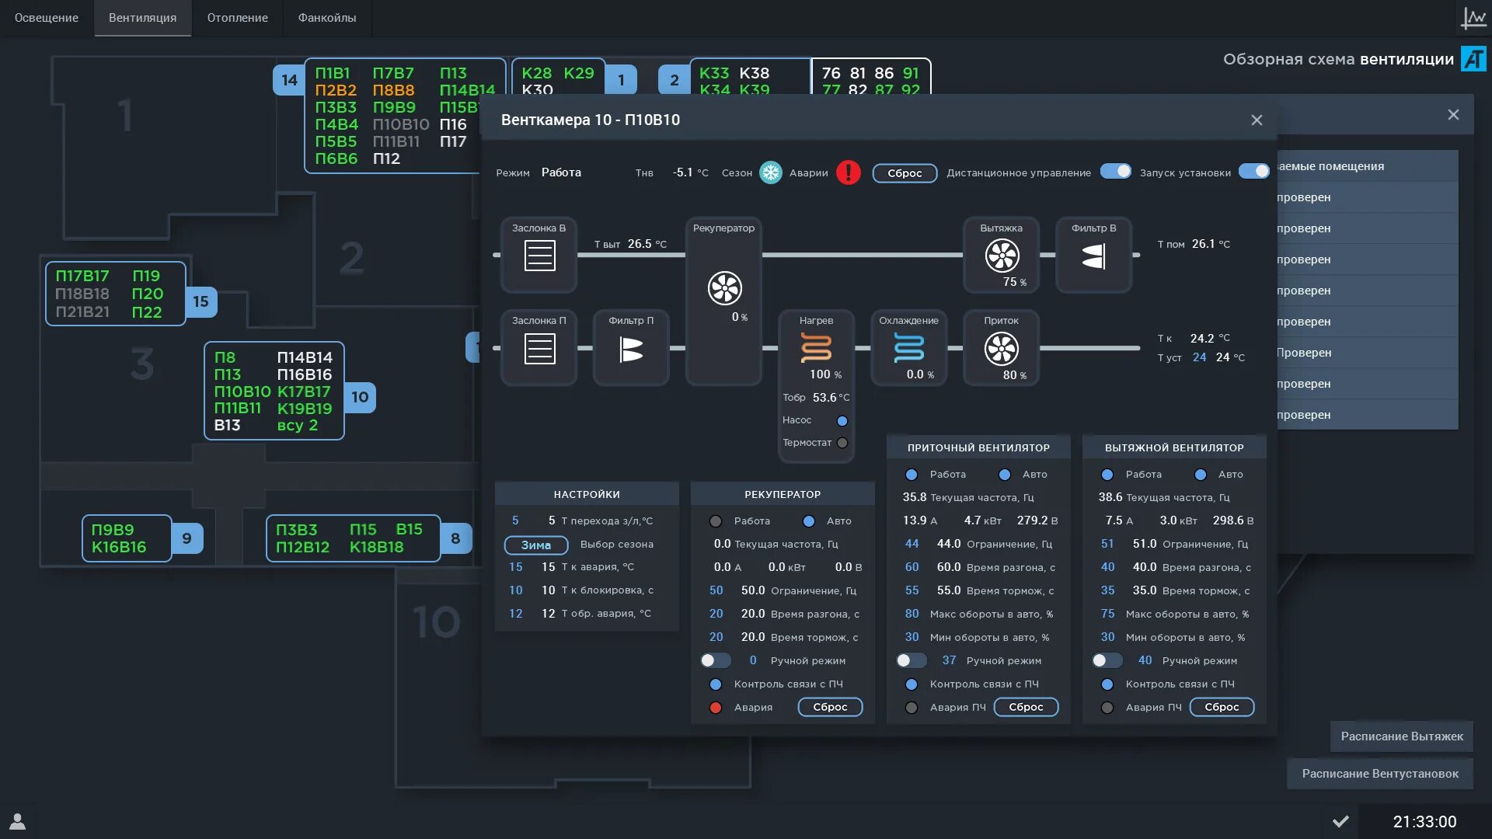Close the background rooms panel
The height and width of the screenshot is (839, 1492).
point(1453,114)
